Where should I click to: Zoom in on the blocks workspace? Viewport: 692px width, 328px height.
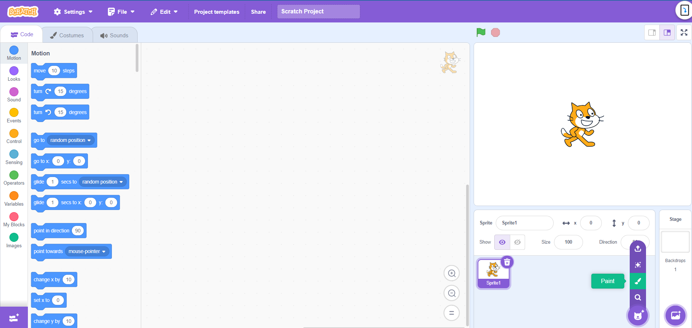(452, 273)
